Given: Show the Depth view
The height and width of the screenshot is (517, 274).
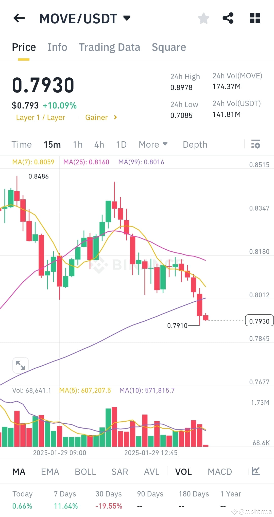Looking at the screenshot, I should click(x=195, y=144).
